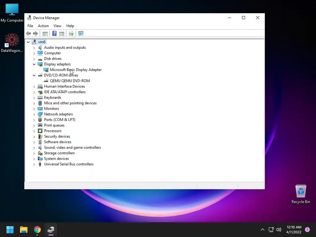
Task: Click the volume speaker tray icon
Action: point(279,230)
